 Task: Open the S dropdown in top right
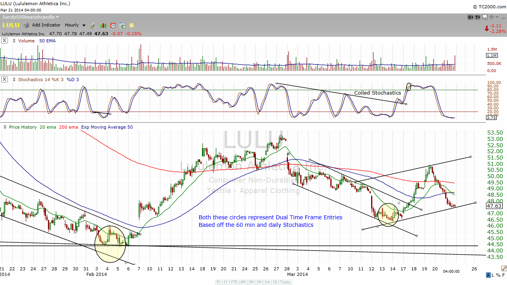471,17
